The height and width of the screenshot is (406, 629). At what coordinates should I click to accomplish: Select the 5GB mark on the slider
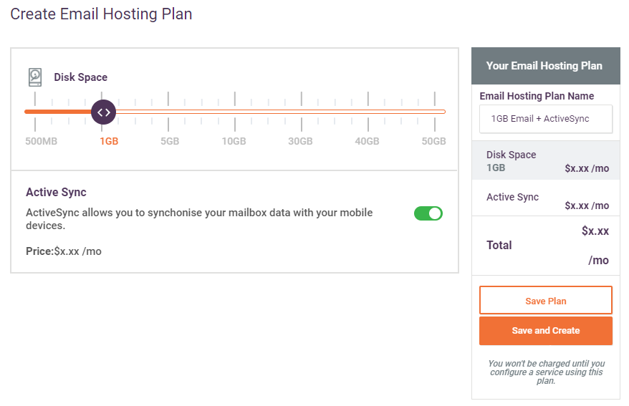(x=168, y=112)
